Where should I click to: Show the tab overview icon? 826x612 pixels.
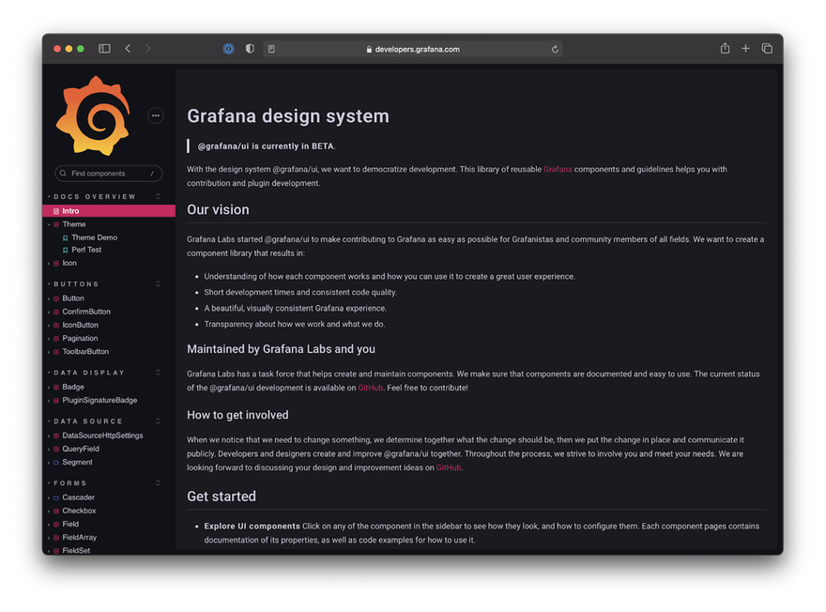767,49
